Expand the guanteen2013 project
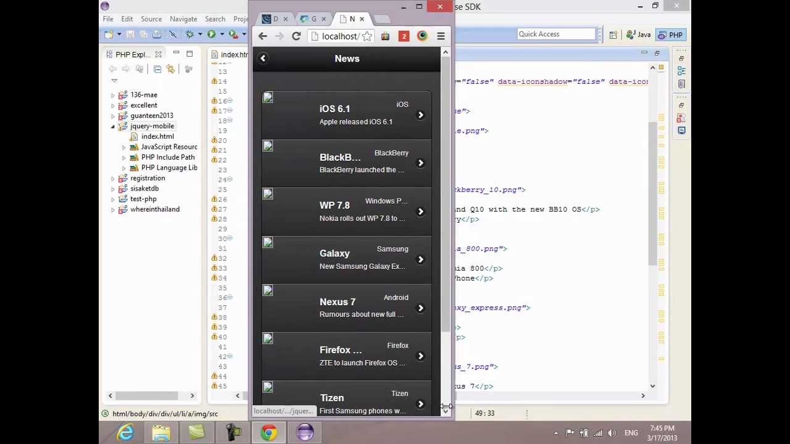Viewport: 790px width, 444px height. 113,116
